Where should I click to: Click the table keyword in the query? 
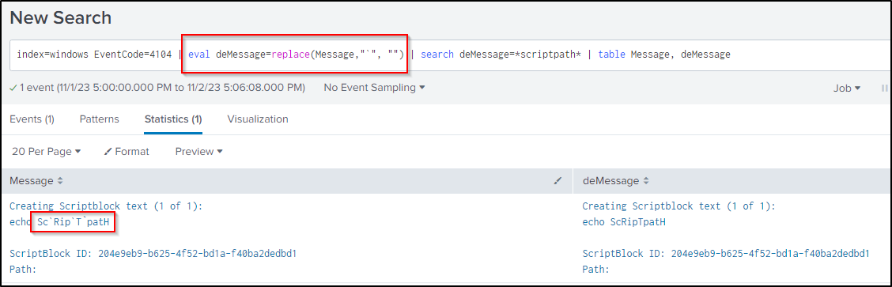coord(612,55)
